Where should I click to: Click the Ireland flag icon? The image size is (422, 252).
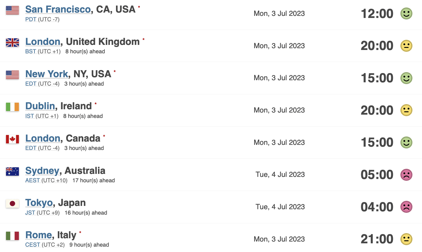(12, 107)
